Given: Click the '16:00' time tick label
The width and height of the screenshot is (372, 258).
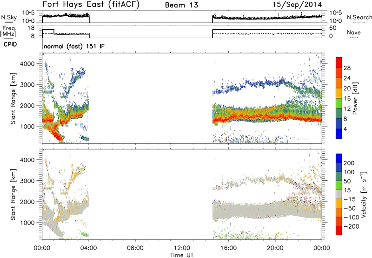Looking at the screenshot, I should coord(228,248).
